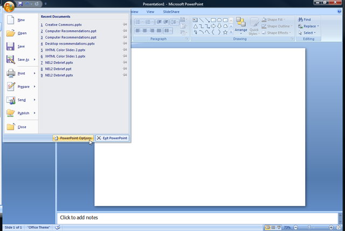Toggle pin for document 9 NEL2 Debrief.pptx
The height and width of the screenshot is (231, 345).
pyautogui.click(x=125, y=75)
